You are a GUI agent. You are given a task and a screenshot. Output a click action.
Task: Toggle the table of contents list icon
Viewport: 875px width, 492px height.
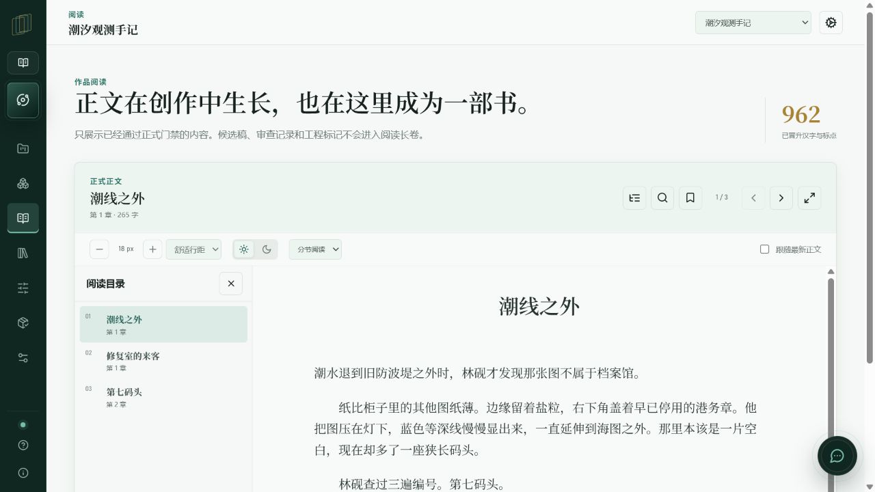634,197
